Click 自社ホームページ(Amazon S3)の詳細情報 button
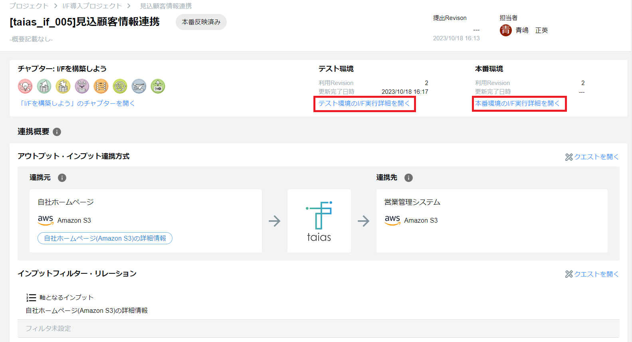Image resolution: width=632 pixels, height=342 pixels. [x=105, y=238]
